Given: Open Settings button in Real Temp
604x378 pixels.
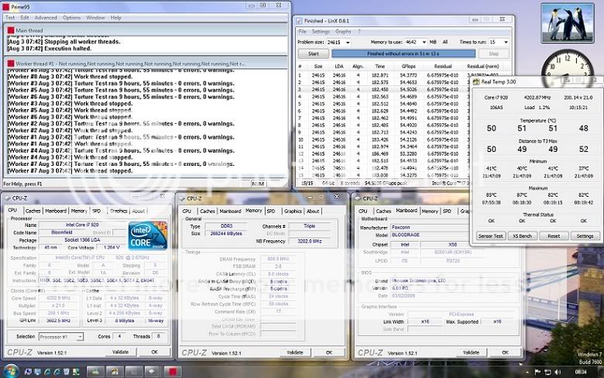Looking at the screenshot, I should 585,235.
